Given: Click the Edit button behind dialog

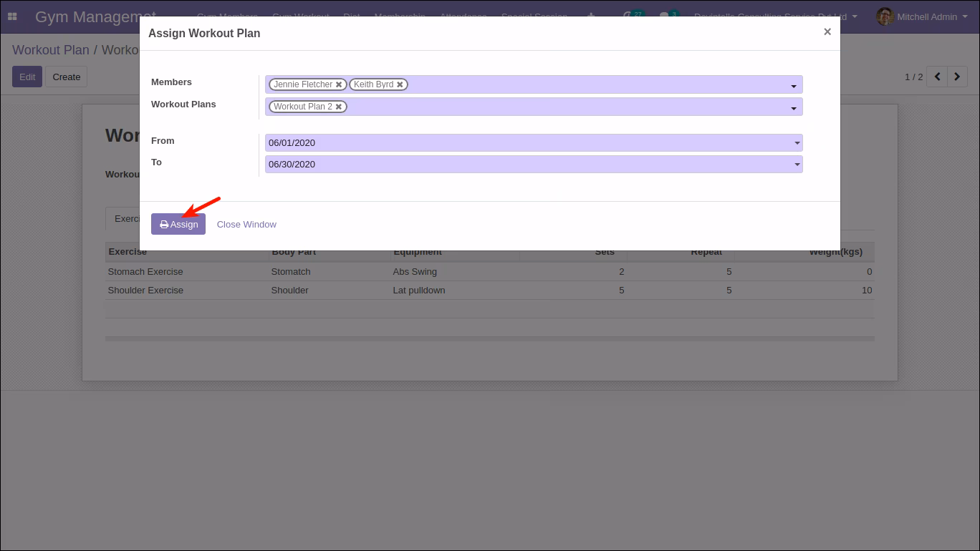Looking at the screenshot, I should (x=27, y=77).
